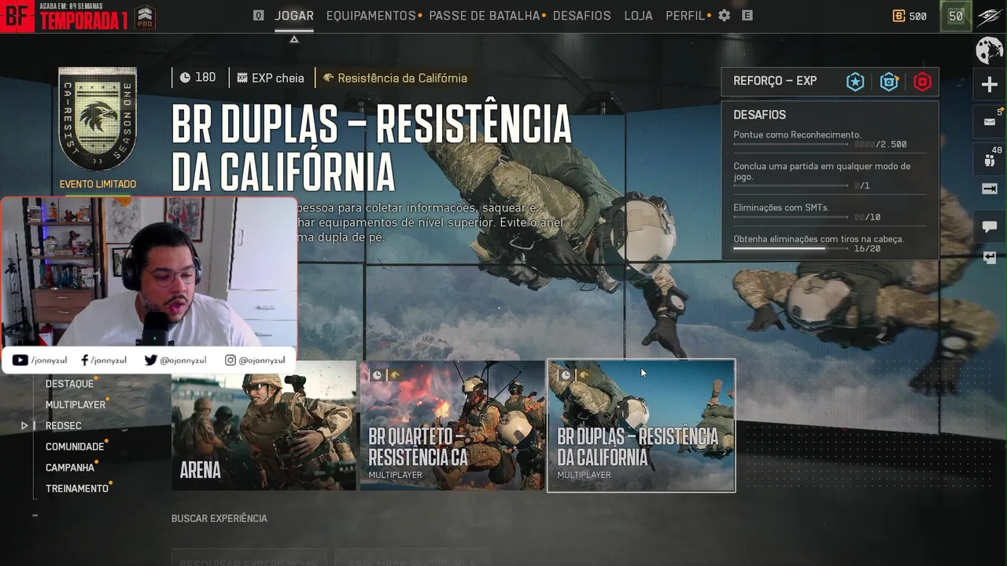This screenshot has height=566, width=1007.
Task: Click the BF Battlefield logo
Action: click(17, 16)
